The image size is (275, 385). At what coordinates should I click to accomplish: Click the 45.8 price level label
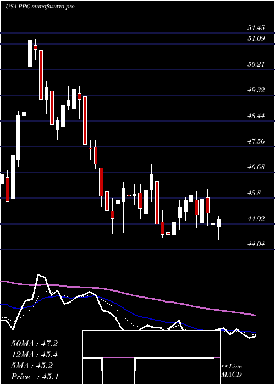(254, 193)
